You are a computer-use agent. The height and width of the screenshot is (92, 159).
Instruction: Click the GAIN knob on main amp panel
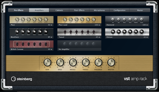47,62
